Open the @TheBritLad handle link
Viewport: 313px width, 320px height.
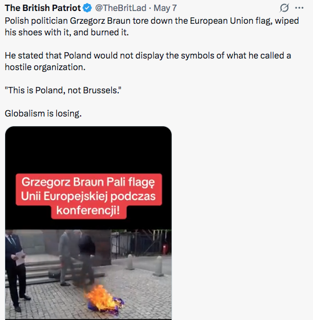(x=121, y=8)
